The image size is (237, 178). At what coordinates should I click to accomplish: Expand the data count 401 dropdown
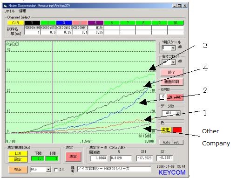178,113
